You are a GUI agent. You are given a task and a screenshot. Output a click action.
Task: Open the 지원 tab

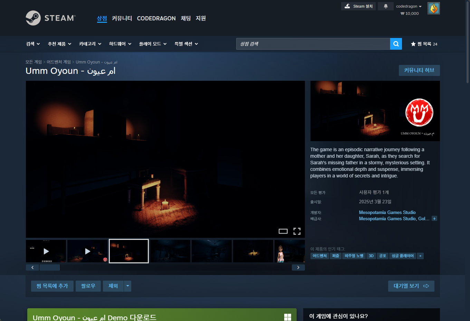pos(201,18)
